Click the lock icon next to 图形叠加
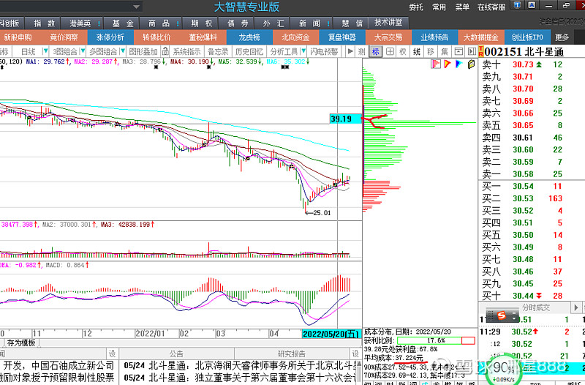 coord(165,51)
